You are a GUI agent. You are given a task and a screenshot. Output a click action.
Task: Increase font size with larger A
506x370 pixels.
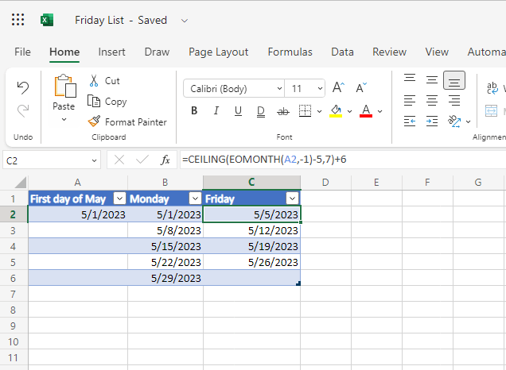coord(338,87)
